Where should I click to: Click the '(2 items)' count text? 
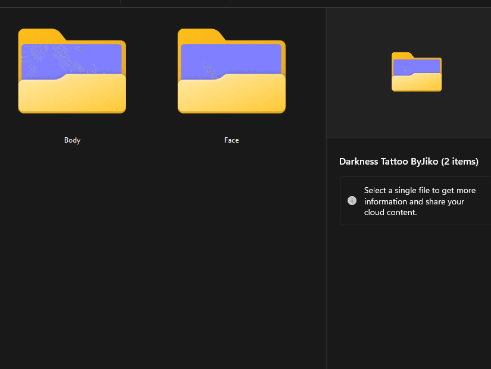(x=459, y=162)
